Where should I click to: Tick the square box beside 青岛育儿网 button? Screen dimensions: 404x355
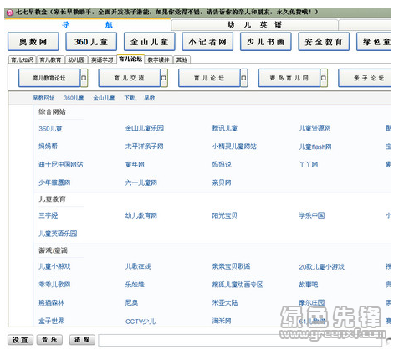pyautogui.click(x=323, y=78)
